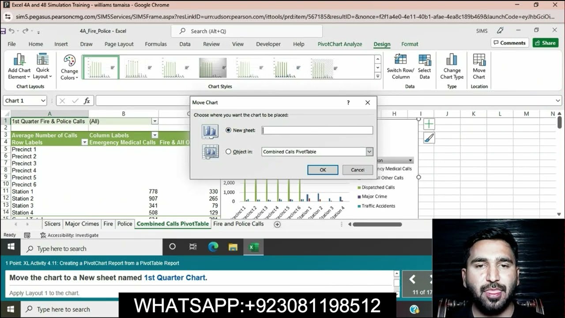Image resolution: width=565 pixels, height=318 pixels.
Task: Open the chart legend field dropdown
Action: 411,160
